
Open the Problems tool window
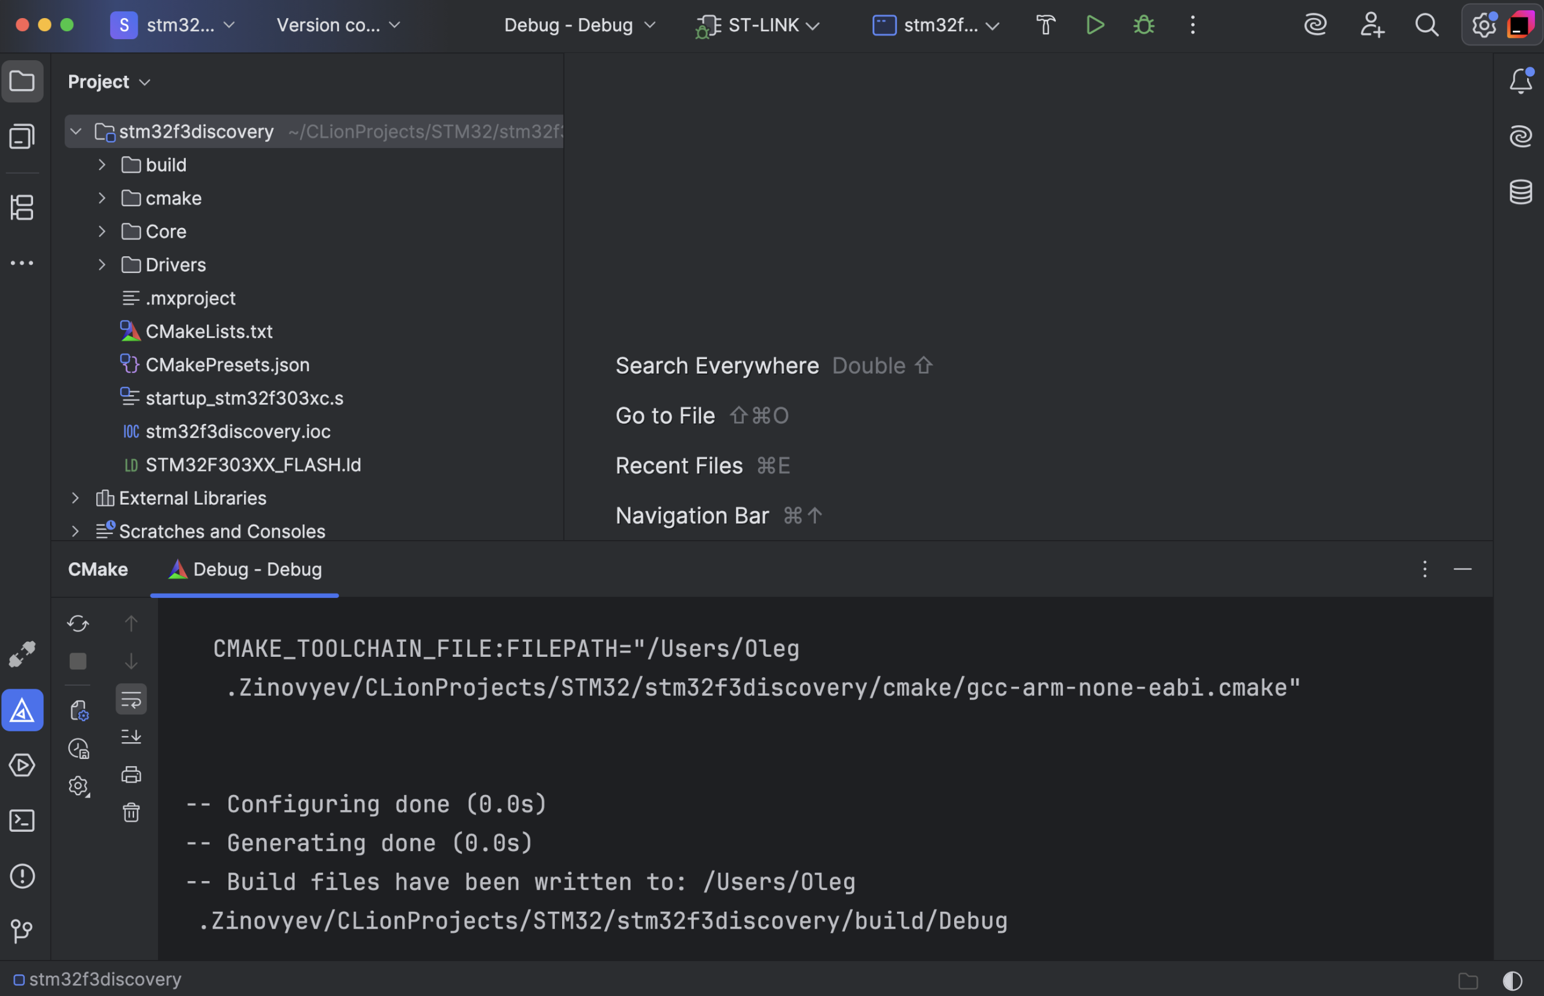(23, 876)
